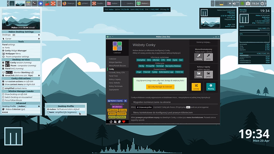Open Mabox Colorizer (gui) entry

[x=21, y=109]
